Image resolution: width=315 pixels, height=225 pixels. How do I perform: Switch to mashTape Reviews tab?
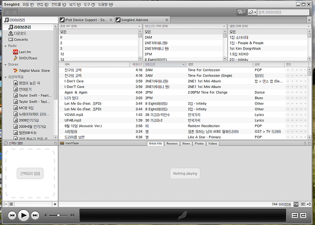tap(172, 144)
